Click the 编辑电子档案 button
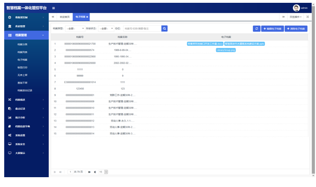Image resolution: width=316 pixels, height=187 pixels. click(x=272, y=29)
